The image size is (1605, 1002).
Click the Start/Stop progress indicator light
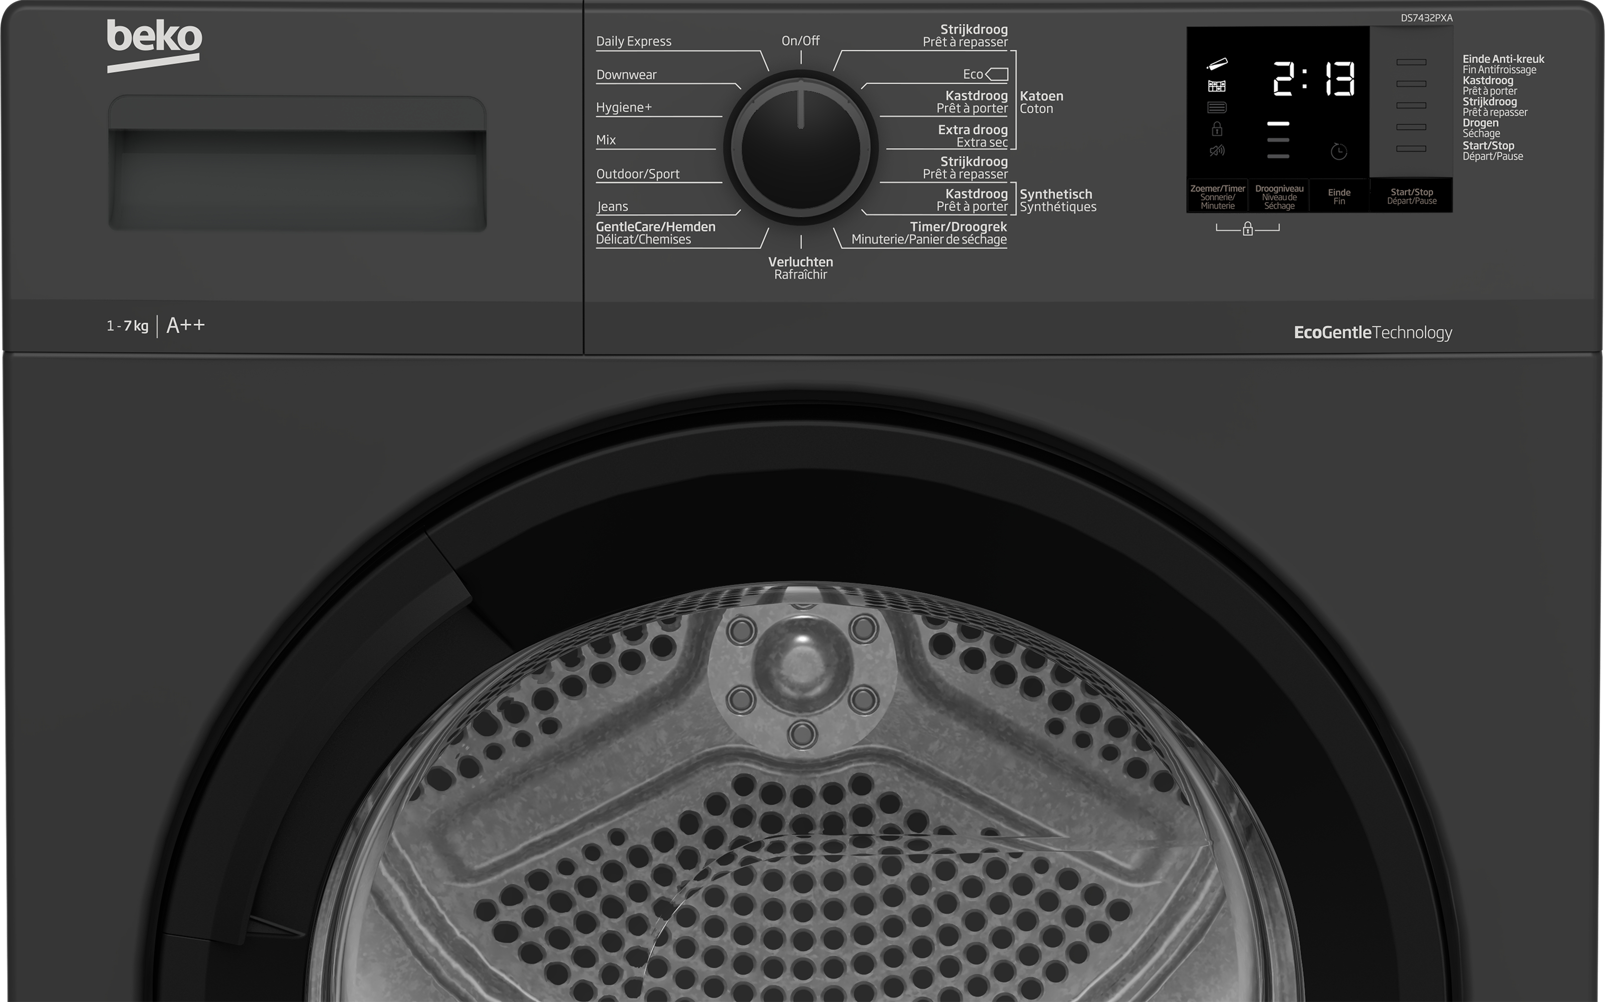pos(1411,149)
